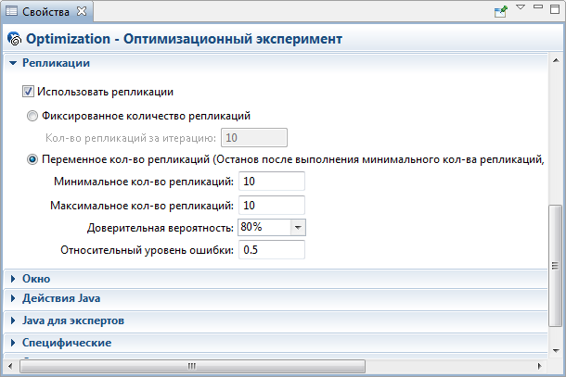This screenshot has width=566, height=377.
Task: Click the Optimization experiment spiral icon
Action: pyautogui.click(x=15, y=39)
